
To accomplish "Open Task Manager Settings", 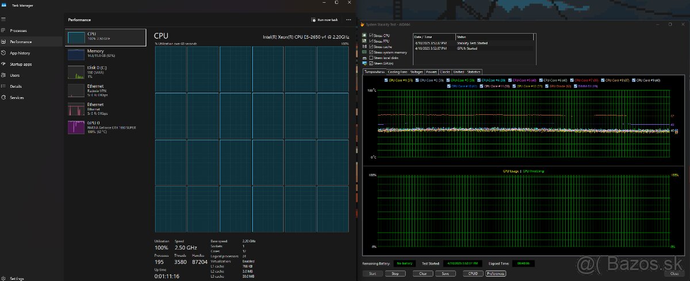I will point(16,278).
